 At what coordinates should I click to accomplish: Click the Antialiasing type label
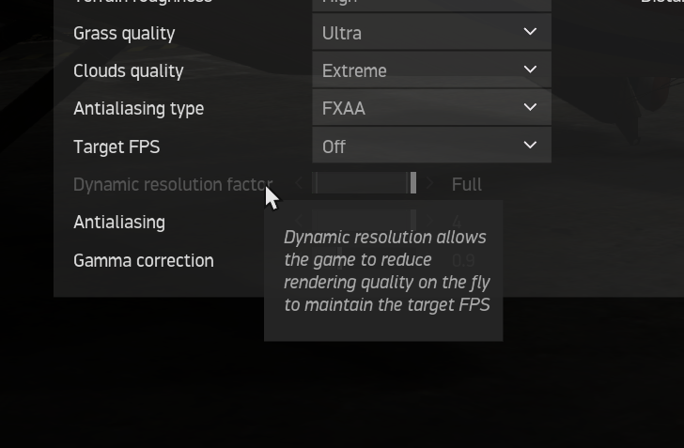(138, 109)
